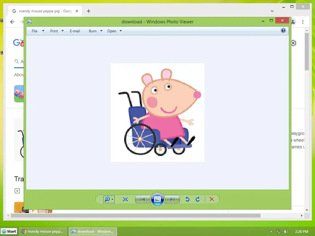Close the Windows Photo Viewer window
The width and height of the screenshot is (315, 236).
point(282,21)
